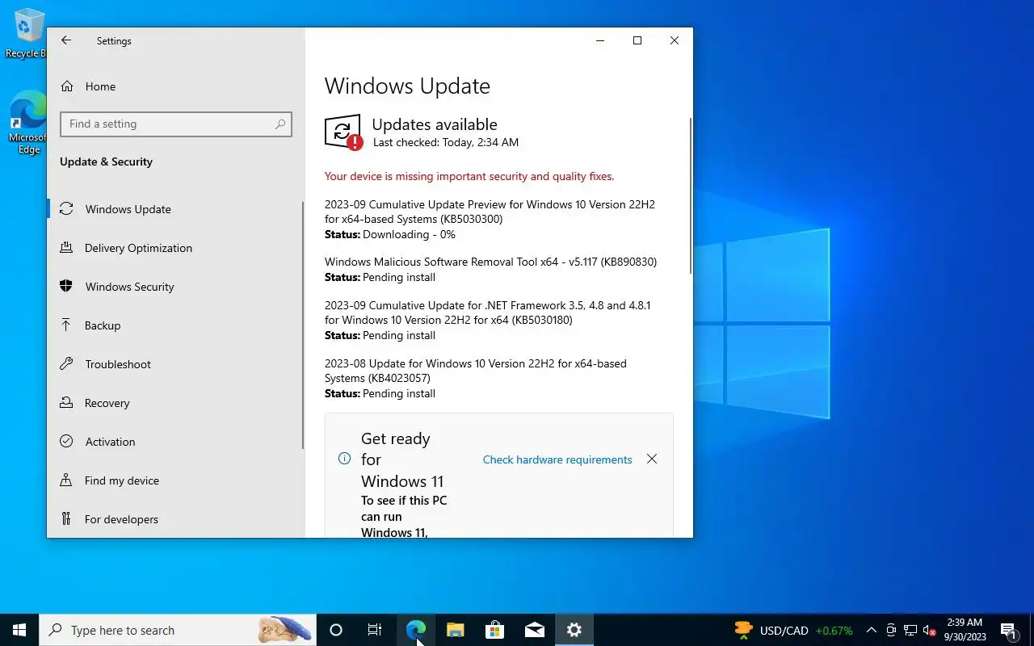This screenshot has width=1034, height=646.
Task: Click Check hardware requirements link
Action: click(x=557, y=459)
